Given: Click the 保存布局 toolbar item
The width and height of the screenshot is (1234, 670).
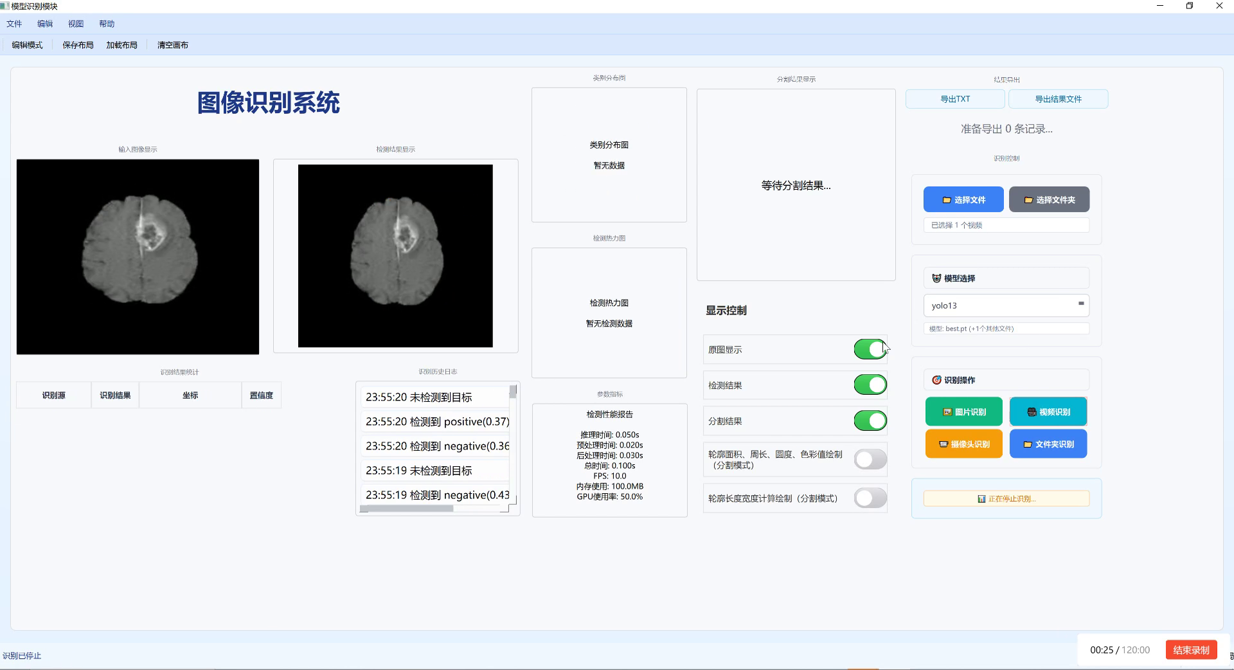Looking at the screenshot, I should pos(76,45).
